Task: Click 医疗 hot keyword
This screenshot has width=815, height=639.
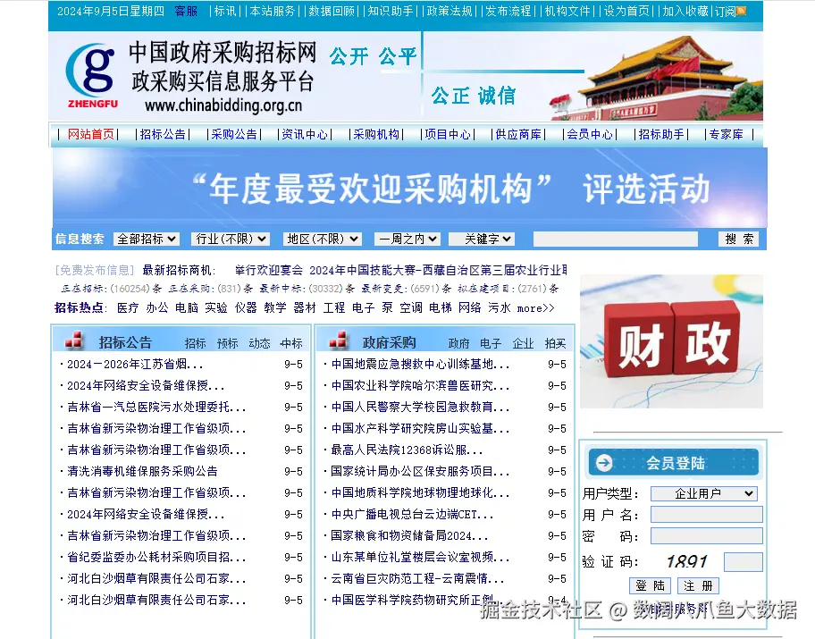Action: point(128,307)
